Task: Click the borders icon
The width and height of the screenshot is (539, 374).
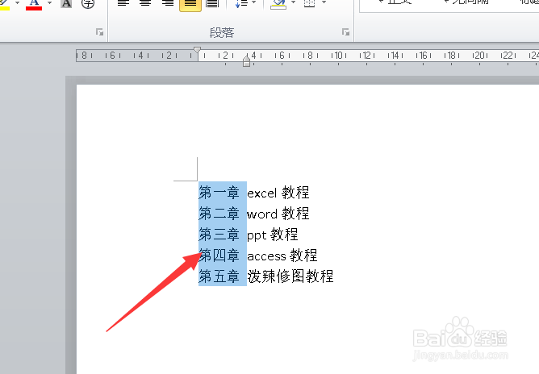Action: [x=309, y=3]
